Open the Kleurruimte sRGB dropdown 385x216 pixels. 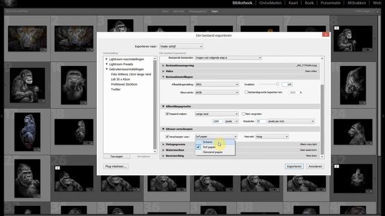tap(217, 92)
